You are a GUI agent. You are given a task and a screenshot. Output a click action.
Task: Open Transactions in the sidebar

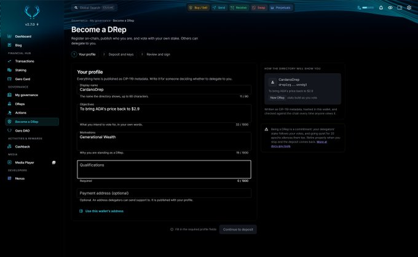click(x=32, y=61)
